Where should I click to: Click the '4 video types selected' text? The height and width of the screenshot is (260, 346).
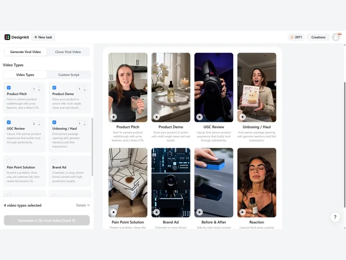click(23, 206)
